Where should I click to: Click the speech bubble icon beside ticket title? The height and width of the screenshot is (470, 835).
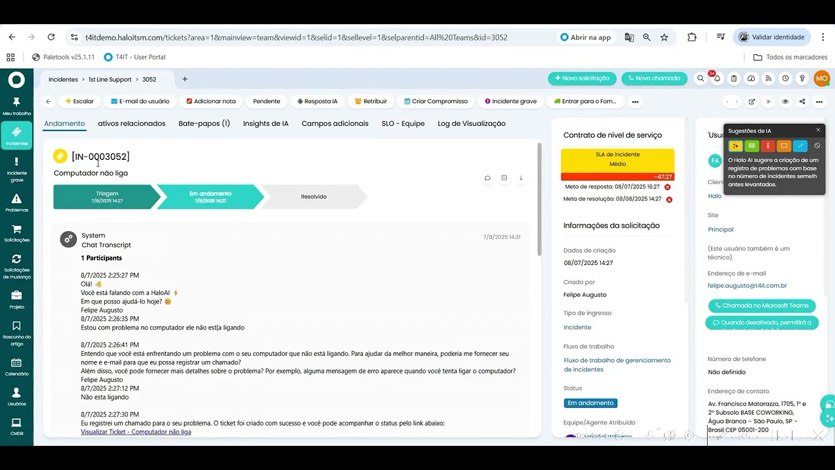pos(487,178)
